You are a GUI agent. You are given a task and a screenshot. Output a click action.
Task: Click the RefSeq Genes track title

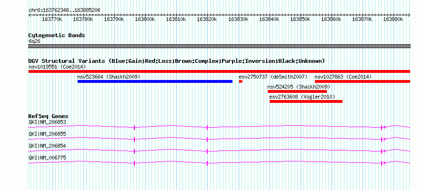point(49,117)
